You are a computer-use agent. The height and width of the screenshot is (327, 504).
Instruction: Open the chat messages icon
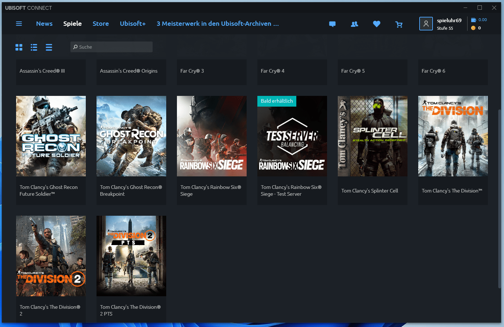click(332, 24)
